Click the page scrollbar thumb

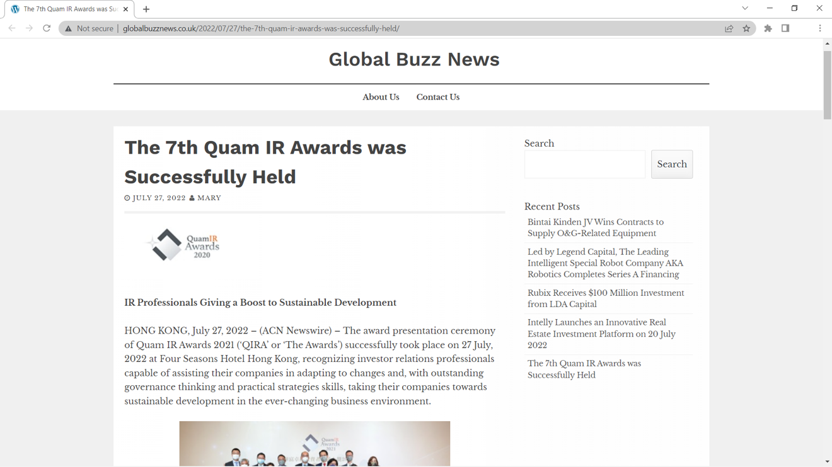(827, 84)
